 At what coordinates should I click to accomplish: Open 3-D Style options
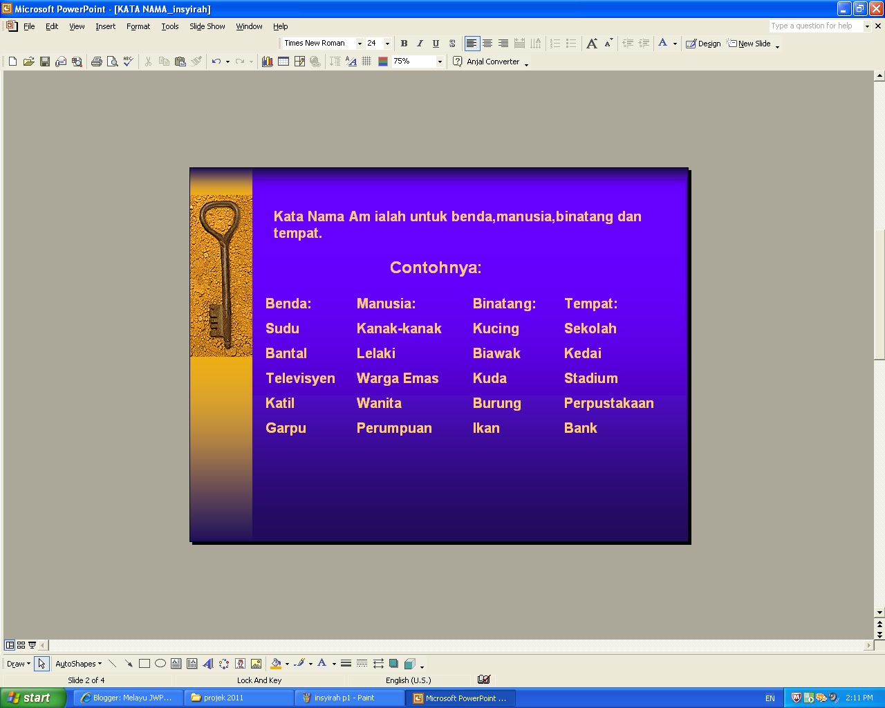pos(409,664)
